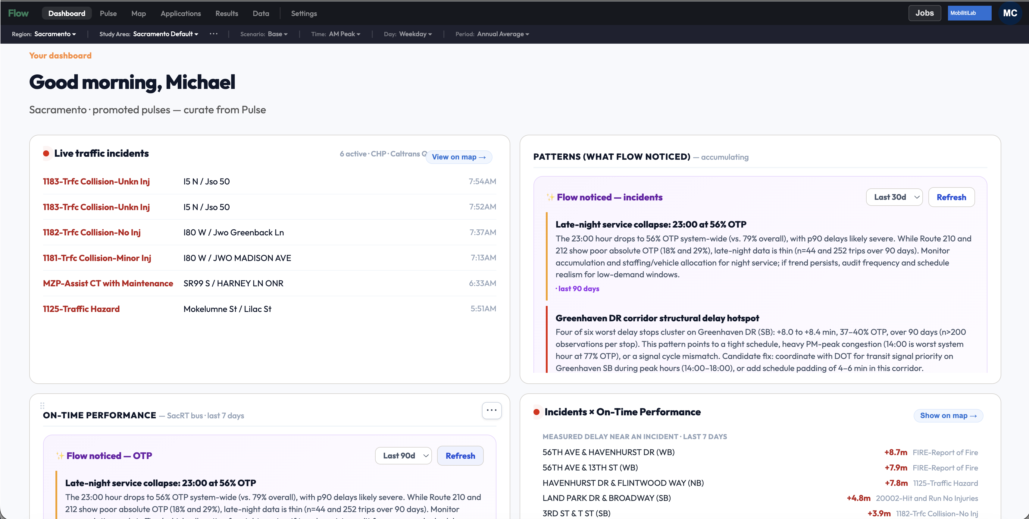1029x519 pixels.
Task: Grab the On-Time Performance card drag handle
Action: [42, 406]
